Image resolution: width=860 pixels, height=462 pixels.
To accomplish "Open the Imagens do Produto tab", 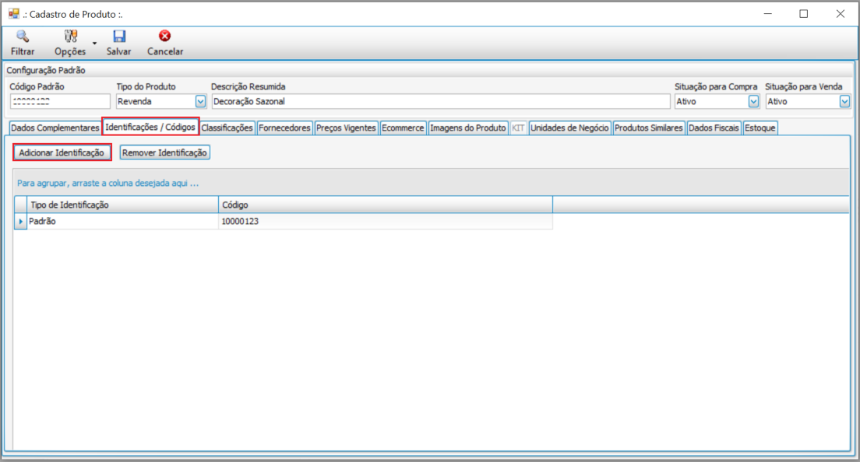I will click(x=468, y=128).
